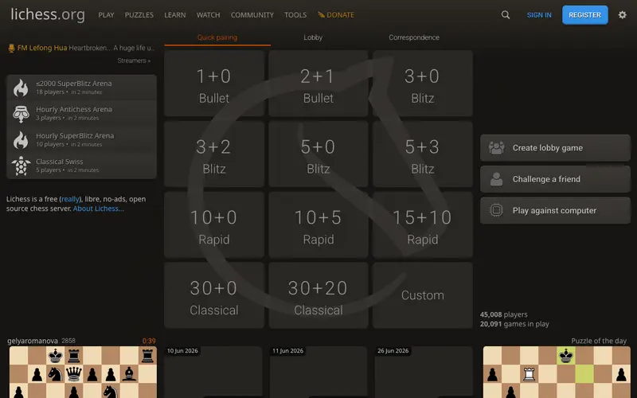The width and height of the screenshot is (637, 398).
Task: Open the PUZZLES menu
Action: (x=139, y=15)
